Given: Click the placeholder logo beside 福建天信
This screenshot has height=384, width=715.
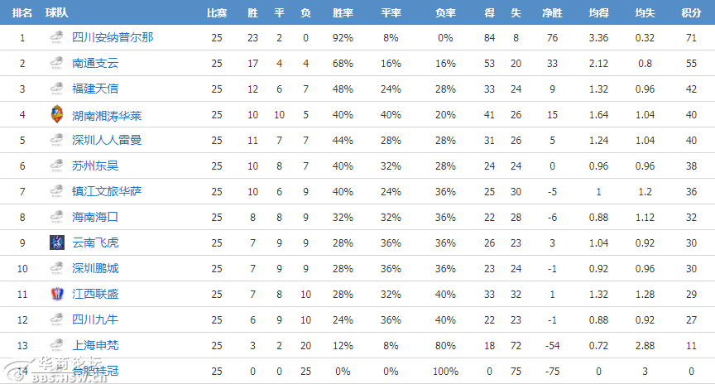Looking at the screenshot, I should [x=57, y=88].
